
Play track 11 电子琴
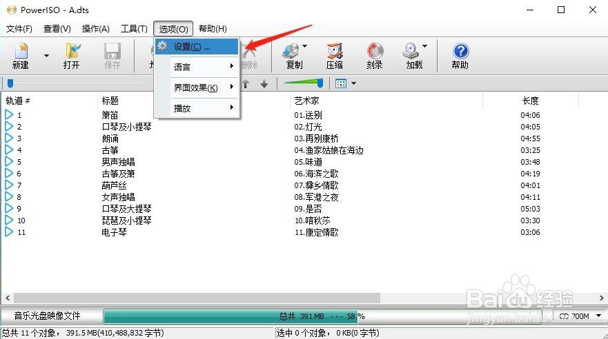coord(9,232)
